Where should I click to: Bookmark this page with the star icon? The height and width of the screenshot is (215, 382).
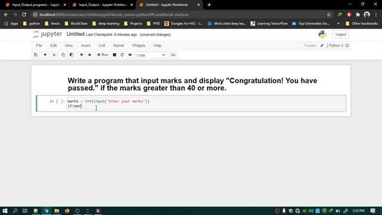[329, 15]
